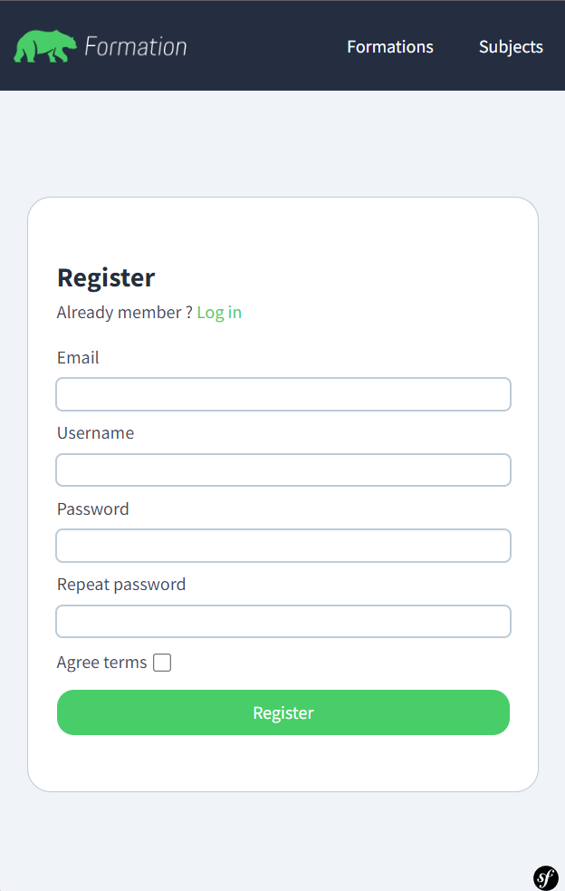Click the Register heading
The width and height of the screenshot is (565, 891).
point(106,277)
